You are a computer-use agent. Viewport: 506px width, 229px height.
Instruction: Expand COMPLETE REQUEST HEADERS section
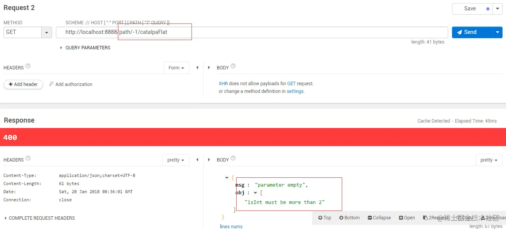click(40, 218)
